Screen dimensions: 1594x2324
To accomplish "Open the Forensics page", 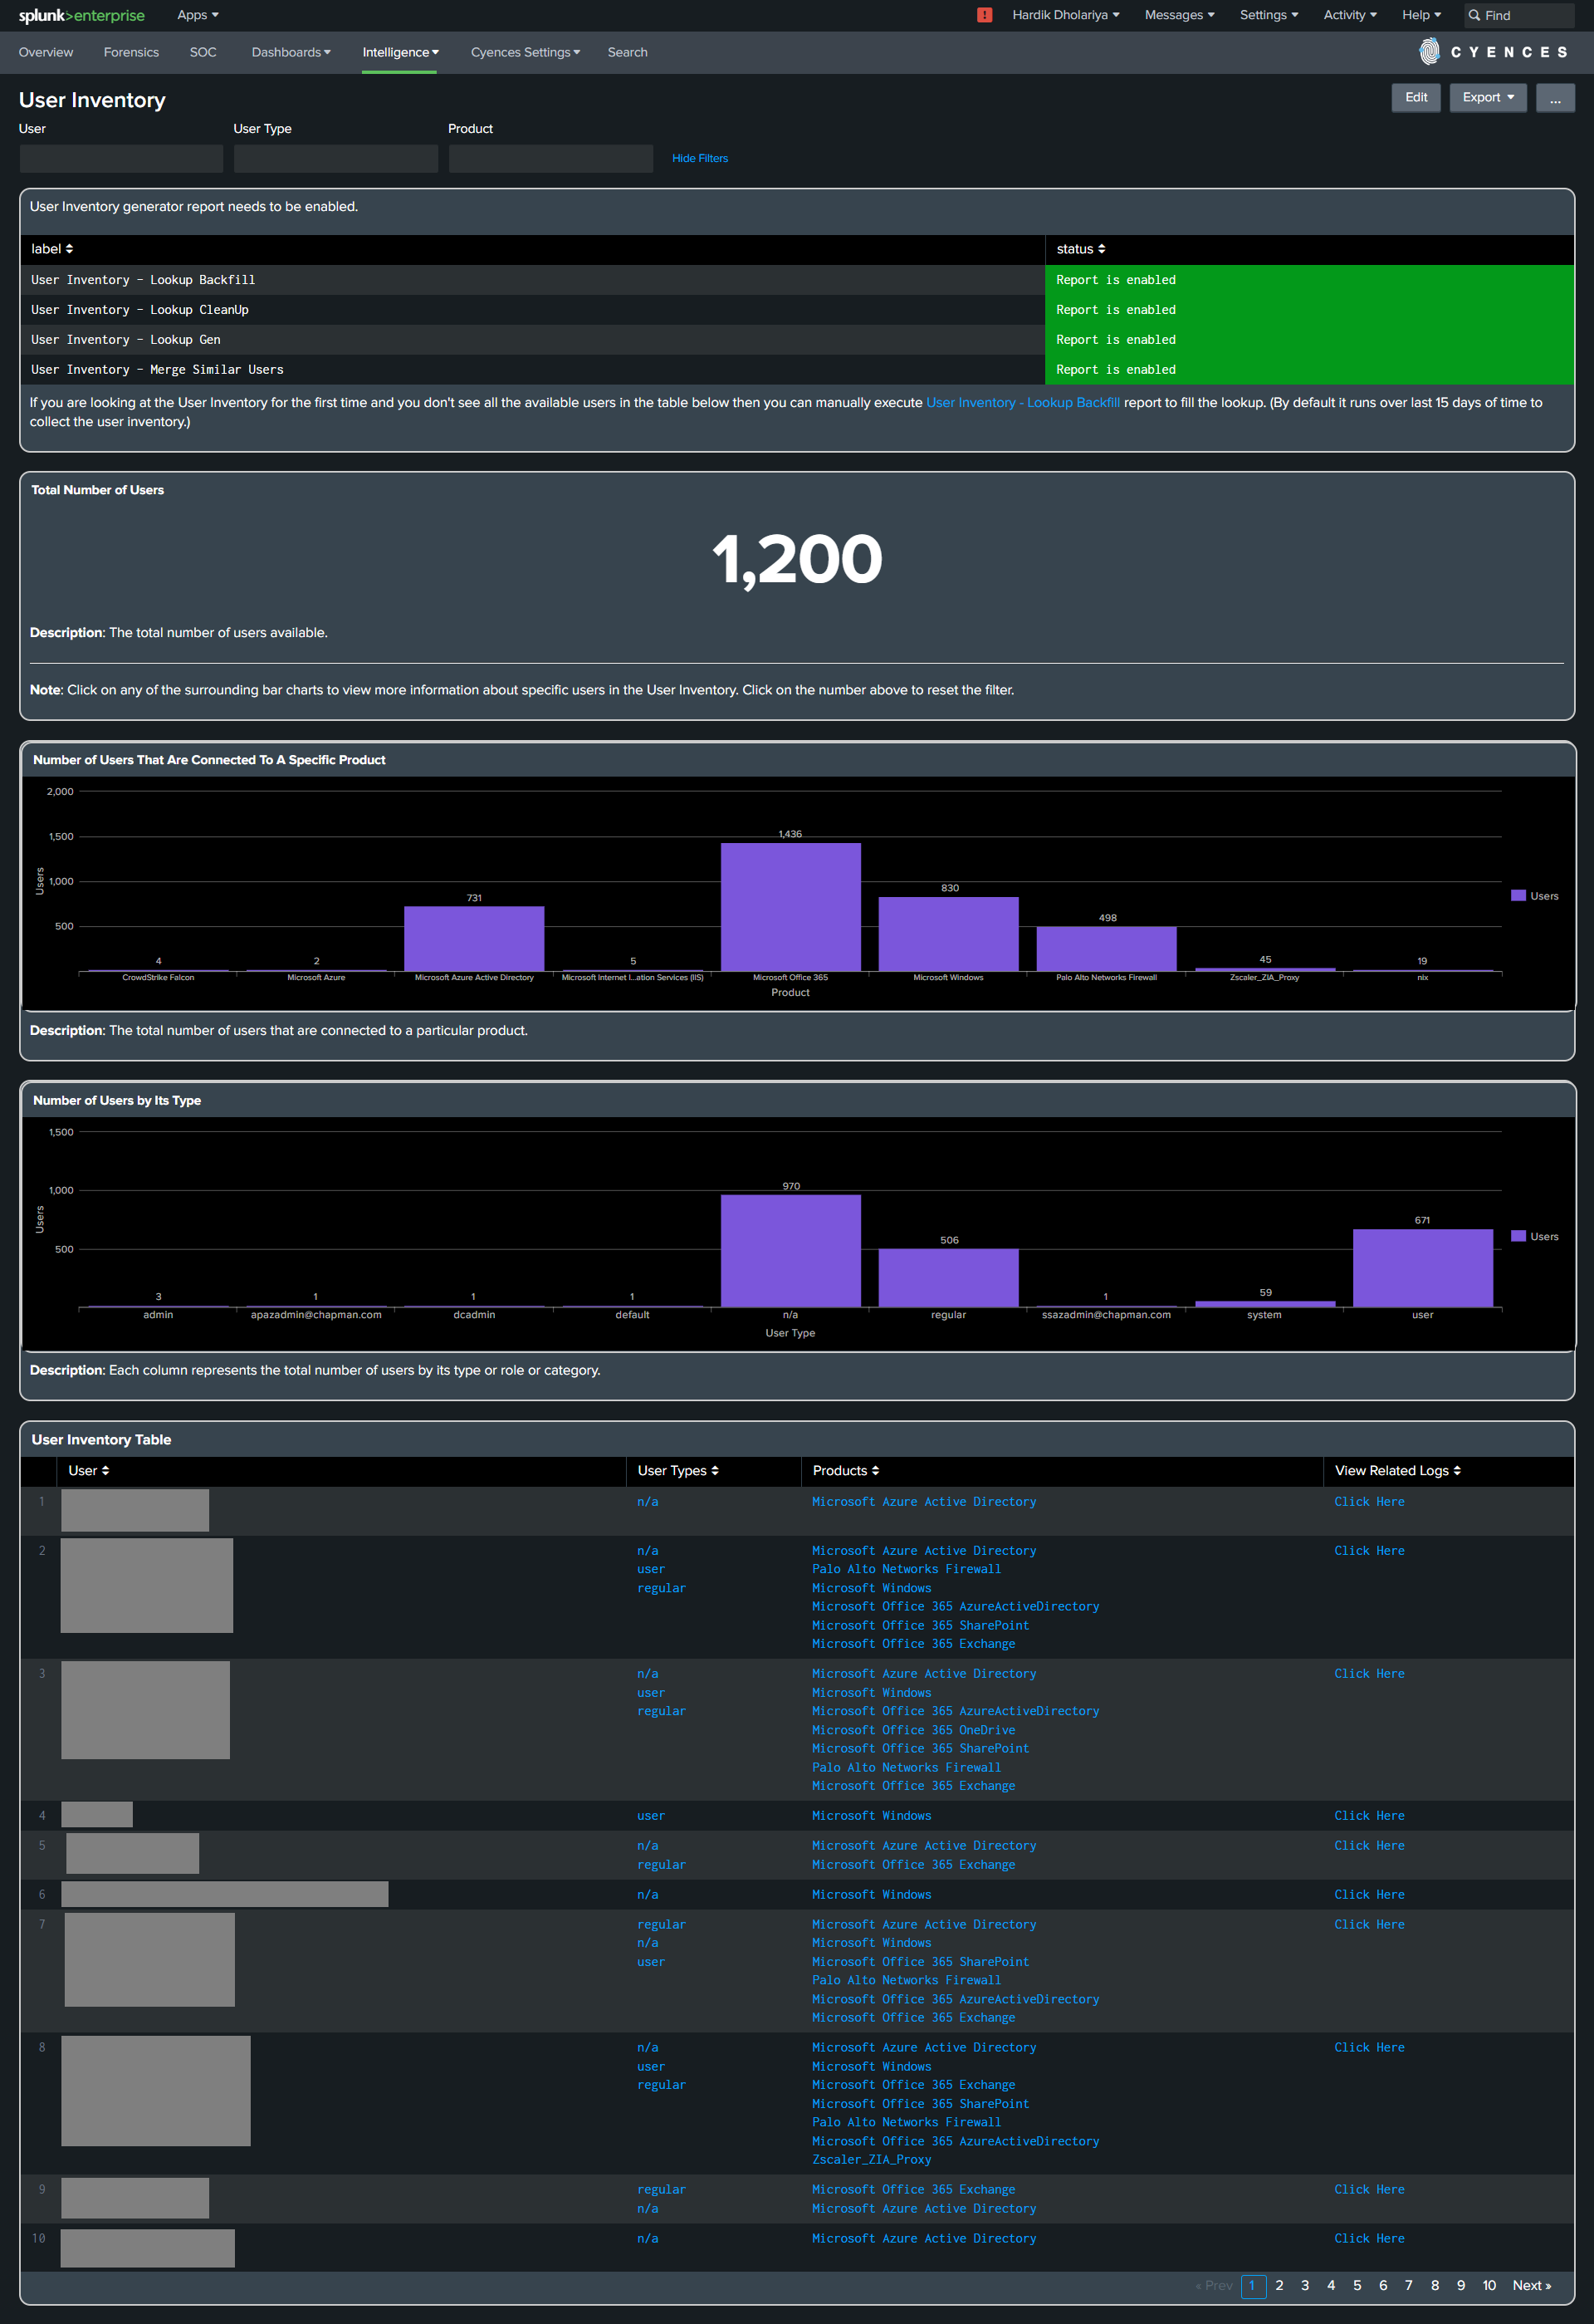I will coord(131,52).
